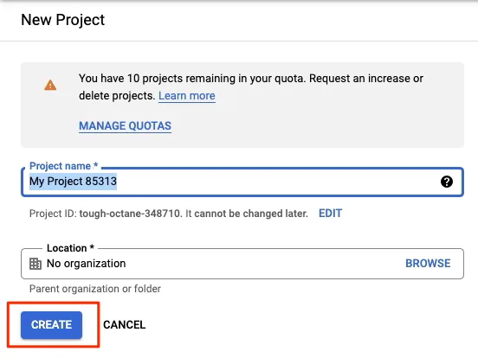Click the tough-octane-348710 project ID text

pyautogui.click(x=130, y=214)
